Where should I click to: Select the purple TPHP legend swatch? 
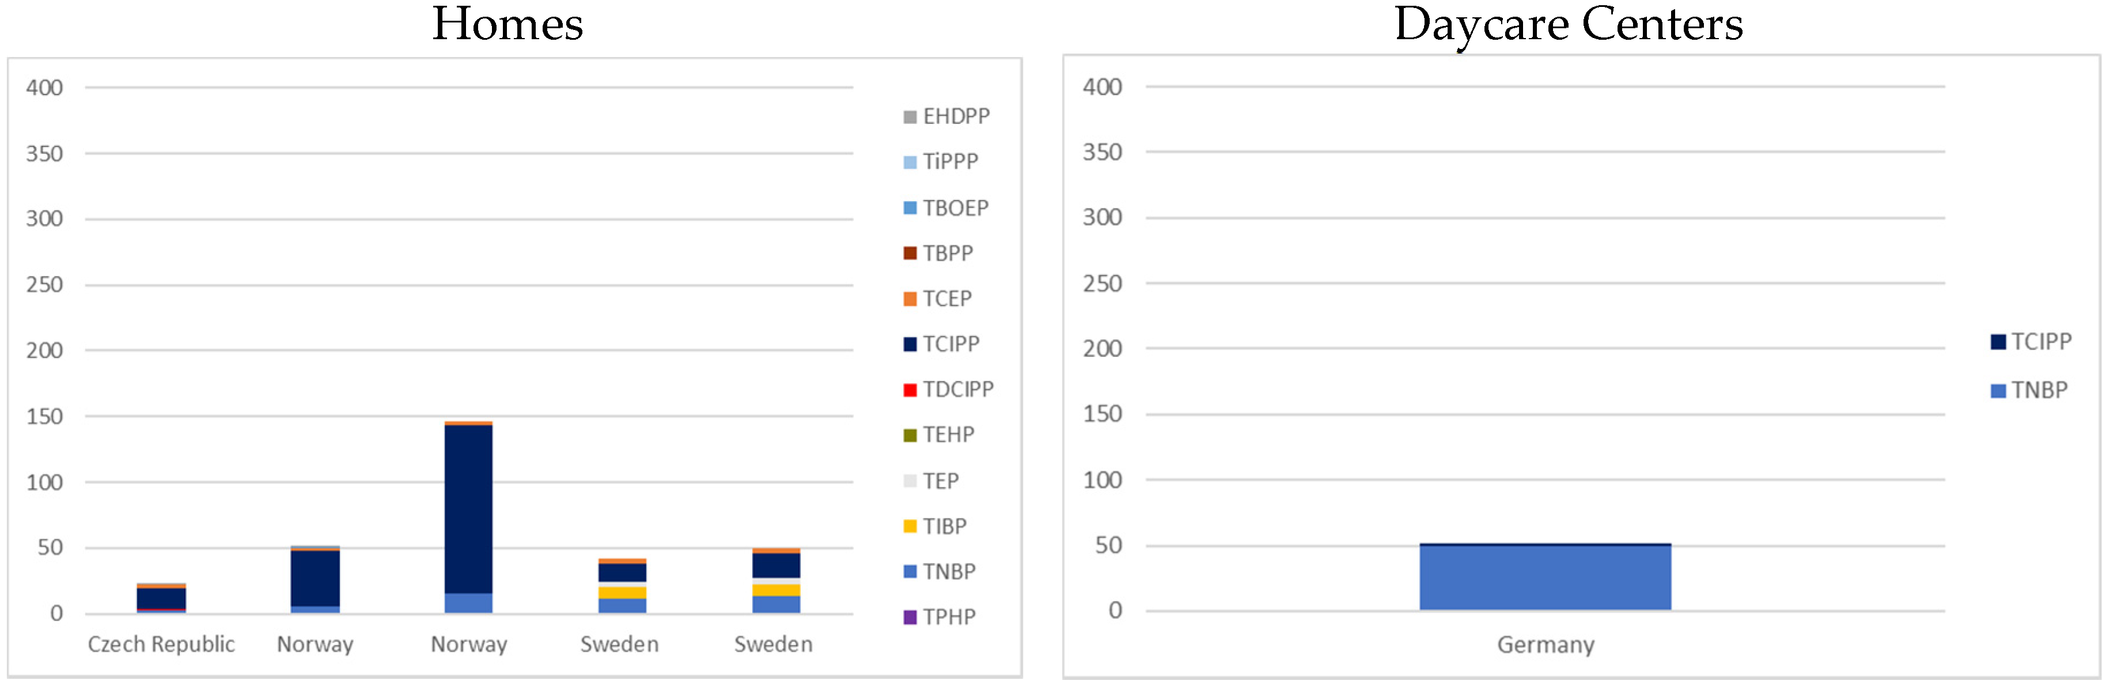click(x=909, y=617)
